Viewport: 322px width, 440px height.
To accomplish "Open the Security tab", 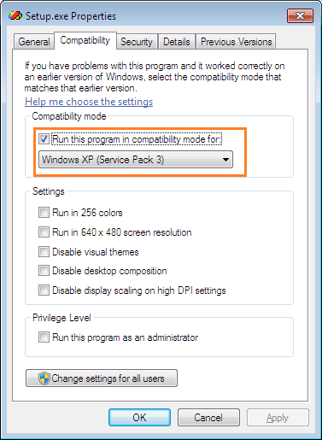I will tap(137, 42).
